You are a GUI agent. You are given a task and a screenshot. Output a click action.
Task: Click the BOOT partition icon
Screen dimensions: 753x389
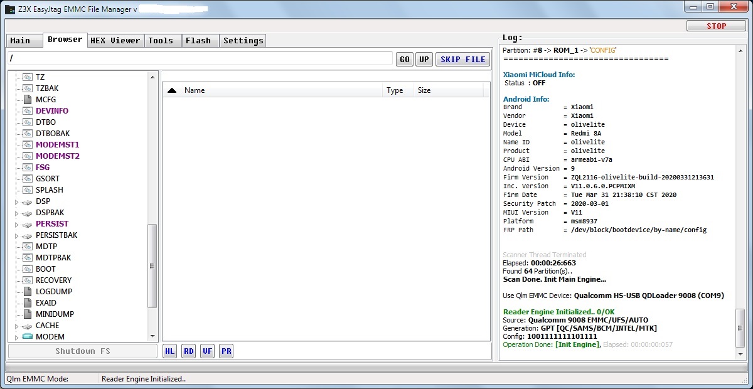[x=27, y=269]
